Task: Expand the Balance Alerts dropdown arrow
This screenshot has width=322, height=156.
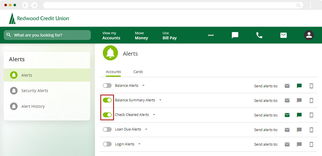Action: (143, 86)
